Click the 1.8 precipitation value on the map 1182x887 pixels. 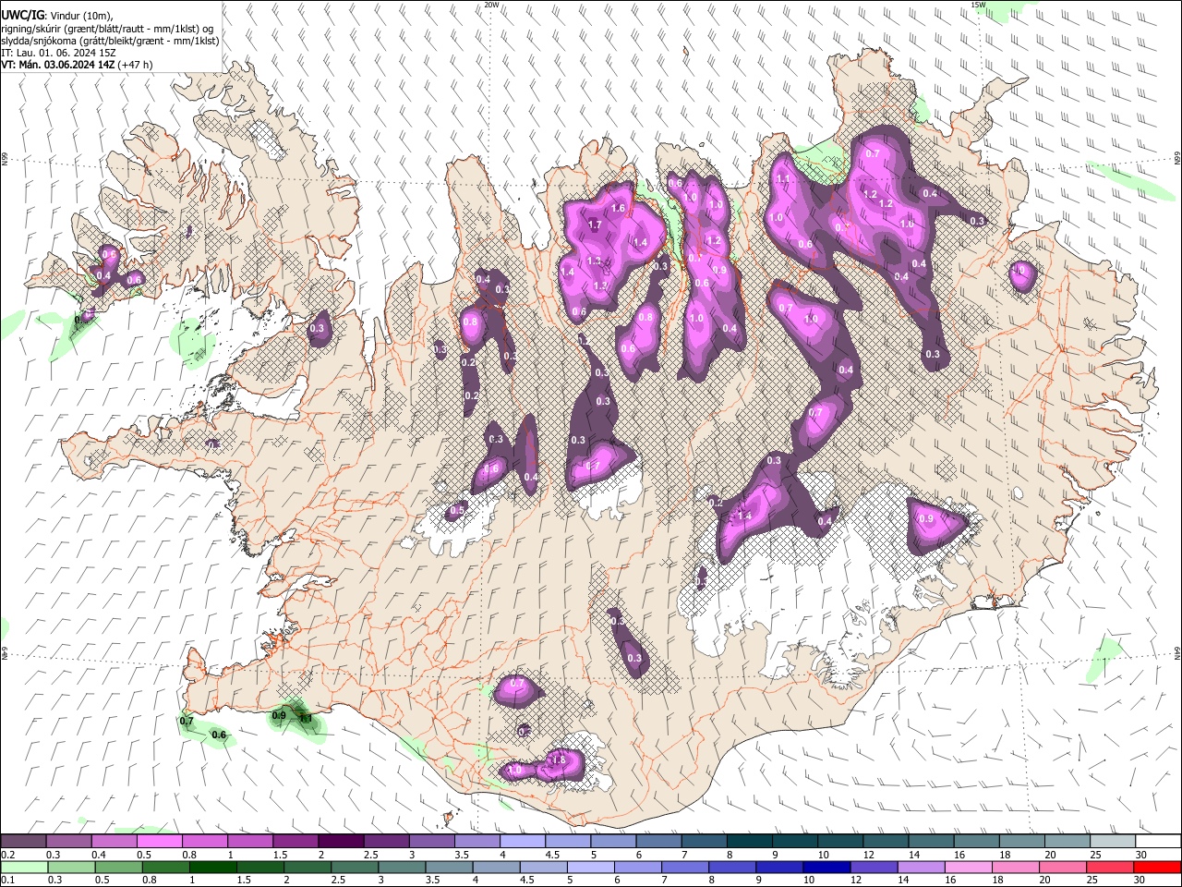[558, 760]
